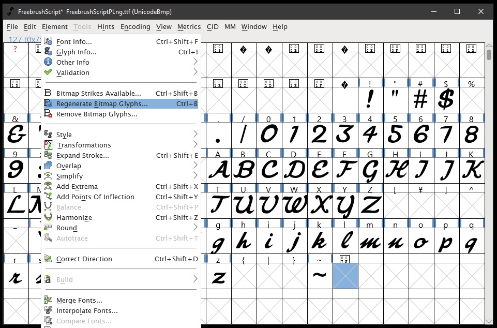The height and width of the screenshot is (328, 497).
Task: Choose Regenerate Bitmap Glyphs... entry
Action: (x=121, y=103)
